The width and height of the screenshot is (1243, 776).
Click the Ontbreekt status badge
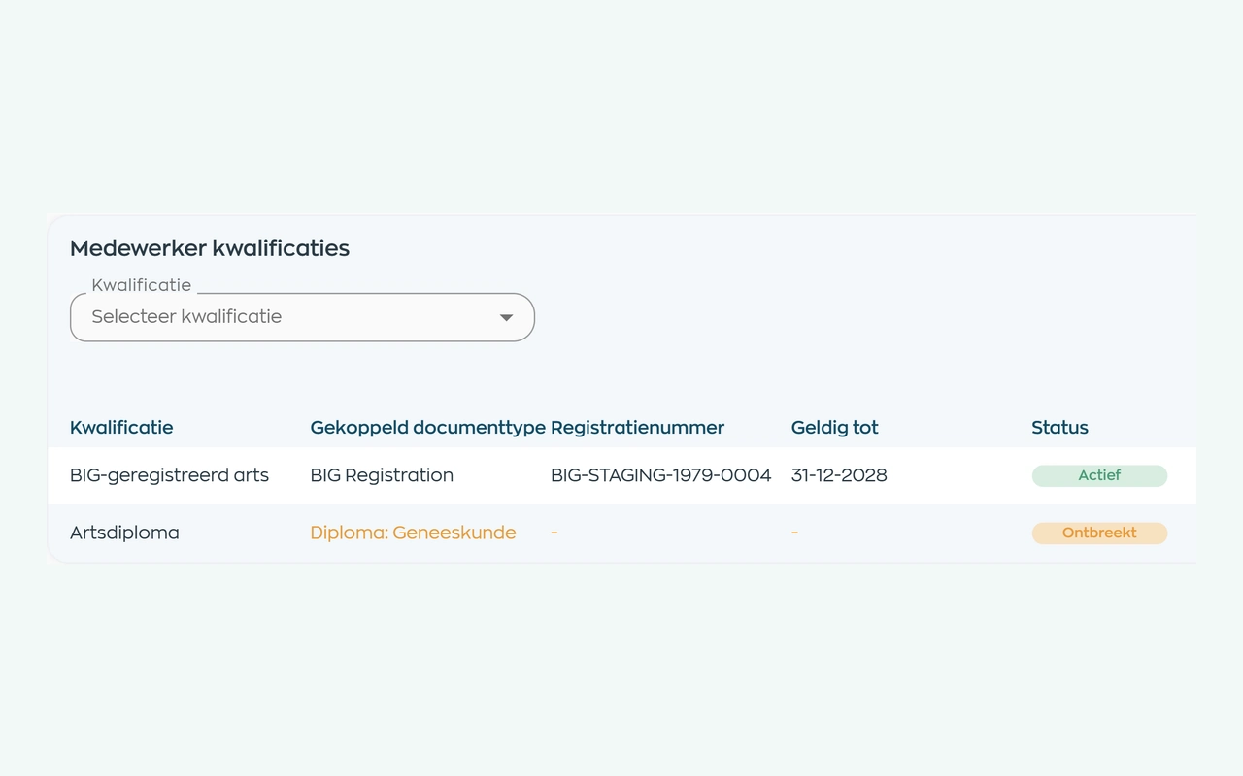click(1099, 533)
